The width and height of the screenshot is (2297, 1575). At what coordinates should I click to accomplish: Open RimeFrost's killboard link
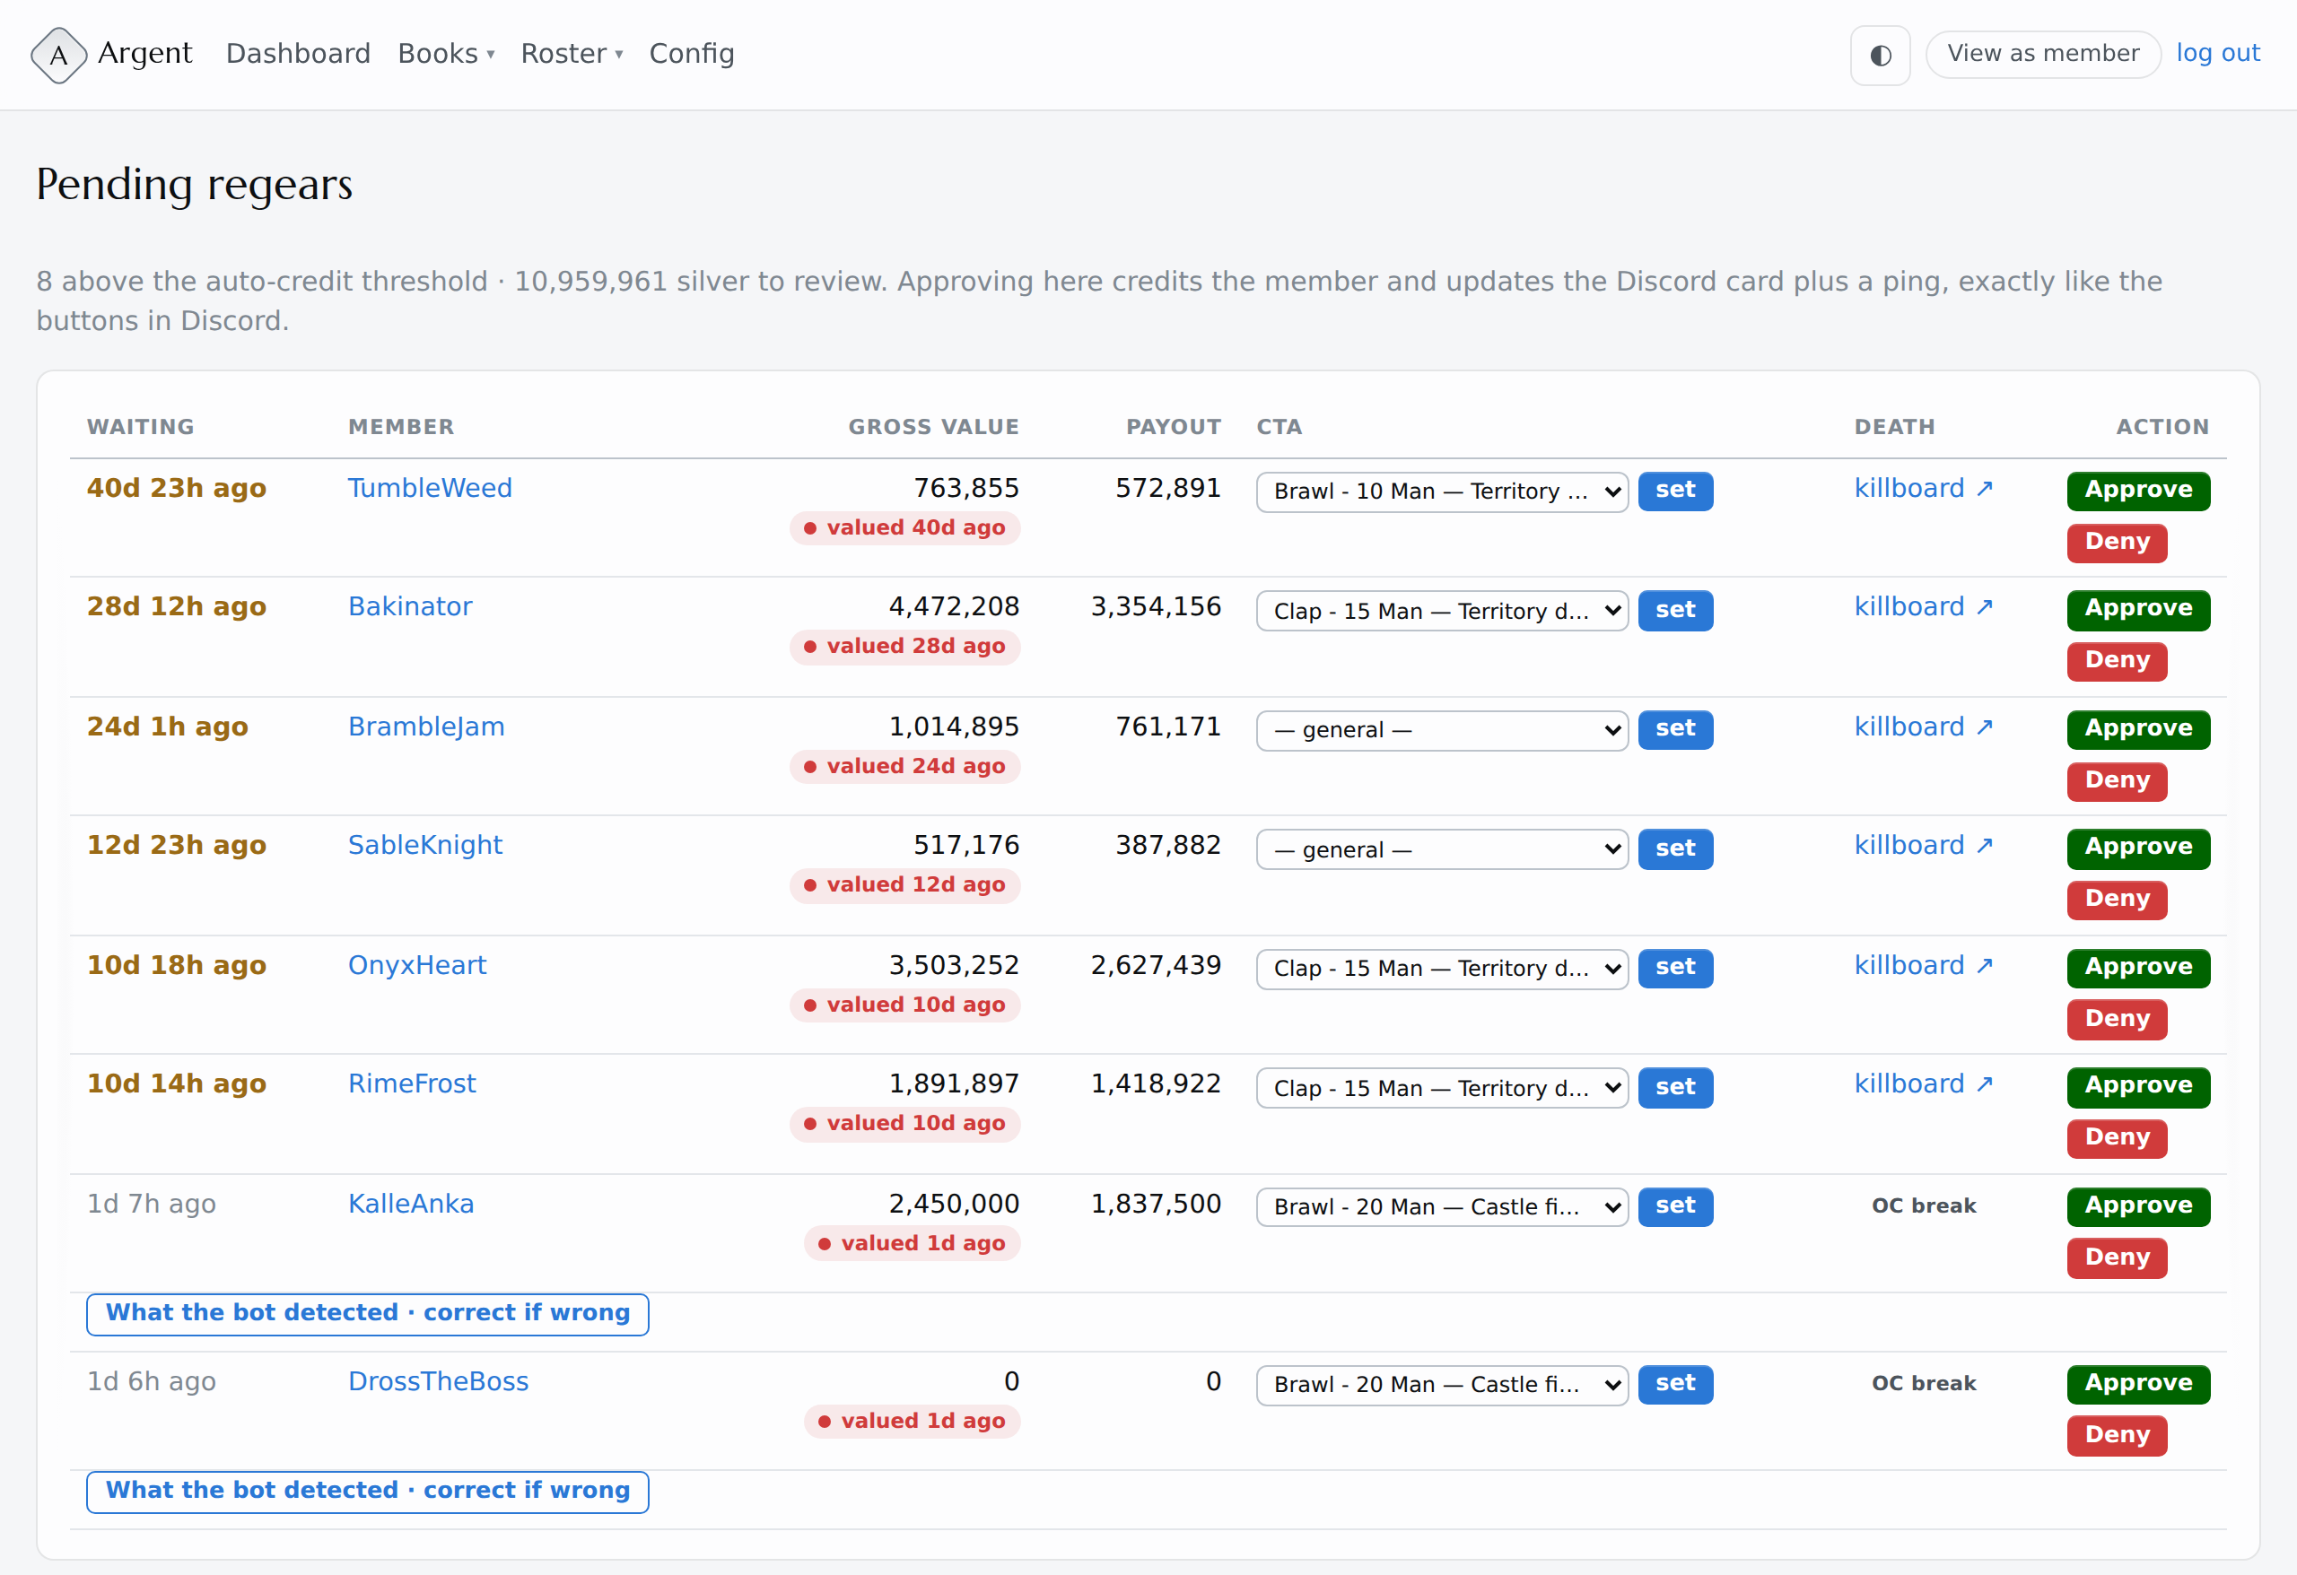1924,1083
